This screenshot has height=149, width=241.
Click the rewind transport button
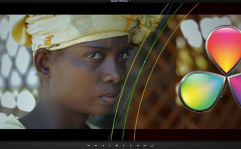(96, 145)
